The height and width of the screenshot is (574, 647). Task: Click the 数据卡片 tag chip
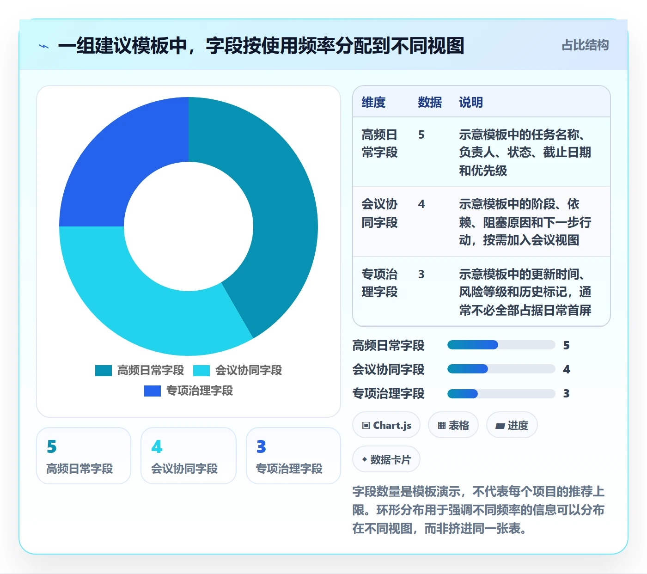coord(386,459)
